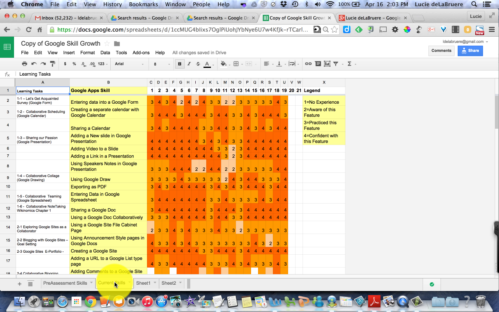Select column B header

point(108,82)
